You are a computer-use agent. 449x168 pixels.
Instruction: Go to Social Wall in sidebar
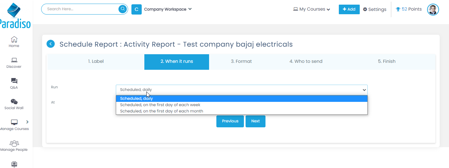[14, 102]
